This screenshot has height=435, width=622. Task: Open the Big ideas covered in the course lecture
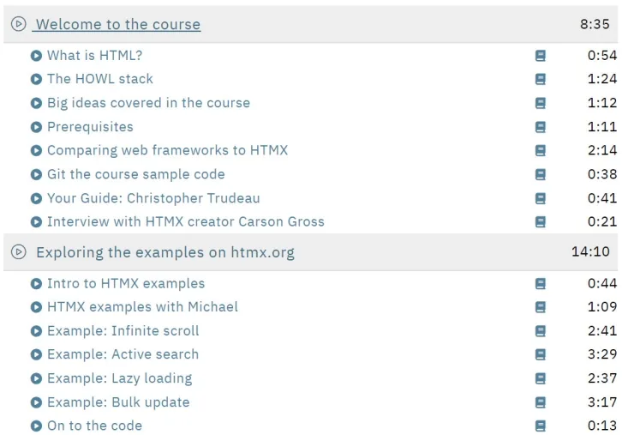point(149,103)
